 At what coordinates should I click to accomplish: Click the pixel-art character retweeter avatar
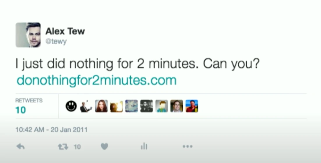coord(162,106)
